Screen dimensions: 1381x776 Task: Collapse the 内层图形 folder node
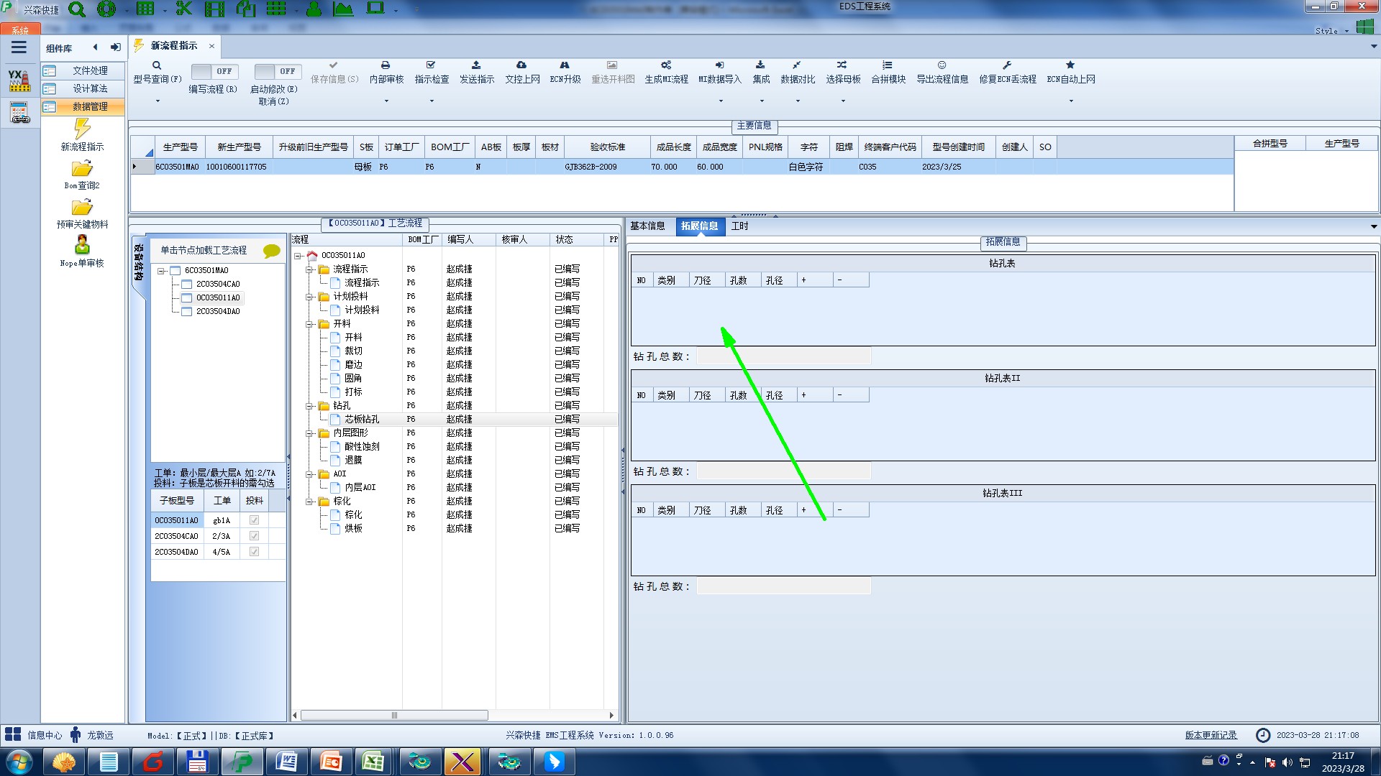click(309, 433)
